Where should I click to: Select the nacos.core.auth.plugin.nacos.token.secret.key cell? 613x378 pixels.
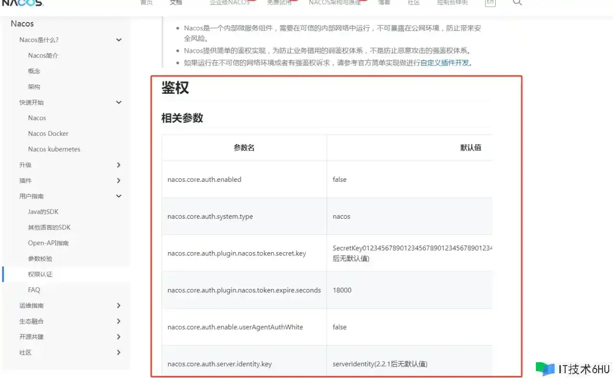pyautogui.click(x=244, y=253)
